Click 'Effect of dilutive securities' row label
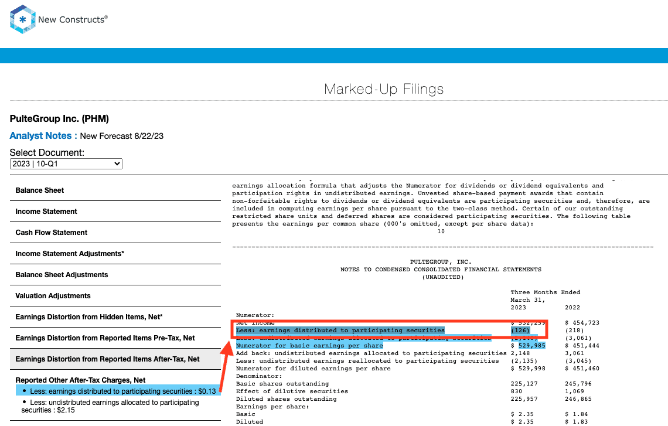The height and width of the screenshot is (426, 668). pyautogui.click(x=292, y=392)
